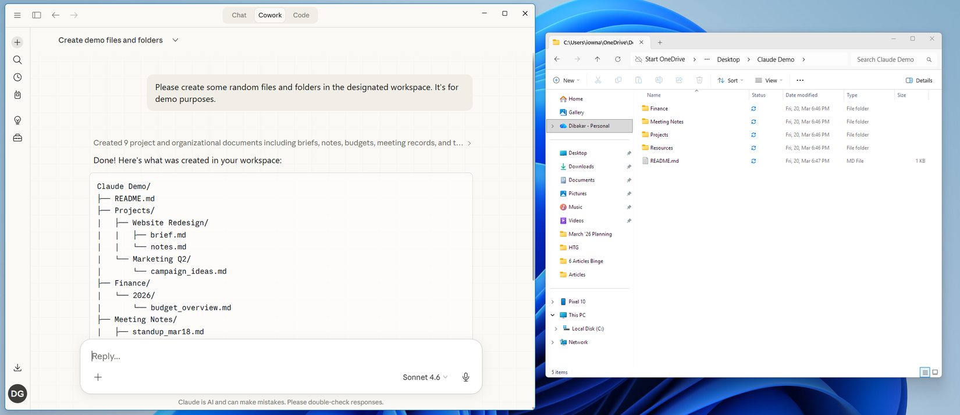Image resolution: width=960 pixels, height=415 pixels.
Task: Click the Paste icon in Explorer toolbar
Action: pyautogui.click(x=638, y=80)
